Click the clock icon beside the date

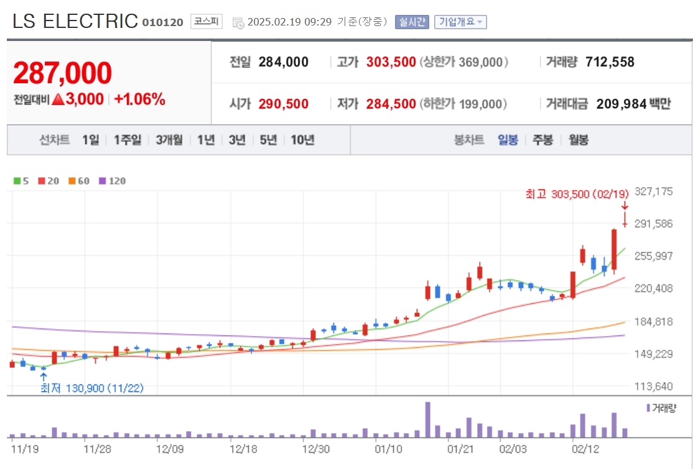(238, 23)
